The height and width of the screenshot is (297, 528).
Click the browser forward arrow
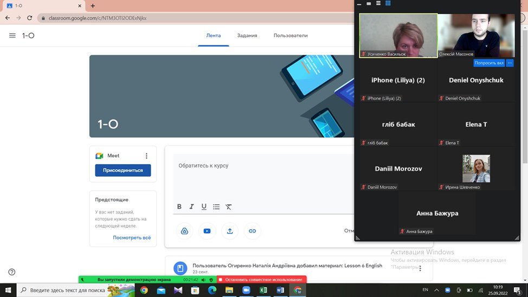click(x=18, y=18)
